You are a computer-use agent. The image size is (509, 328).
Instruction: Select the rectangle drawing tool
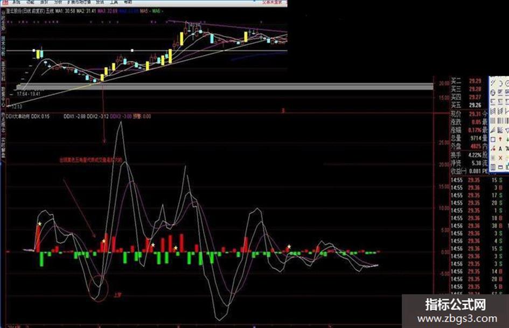pos(493,139)
